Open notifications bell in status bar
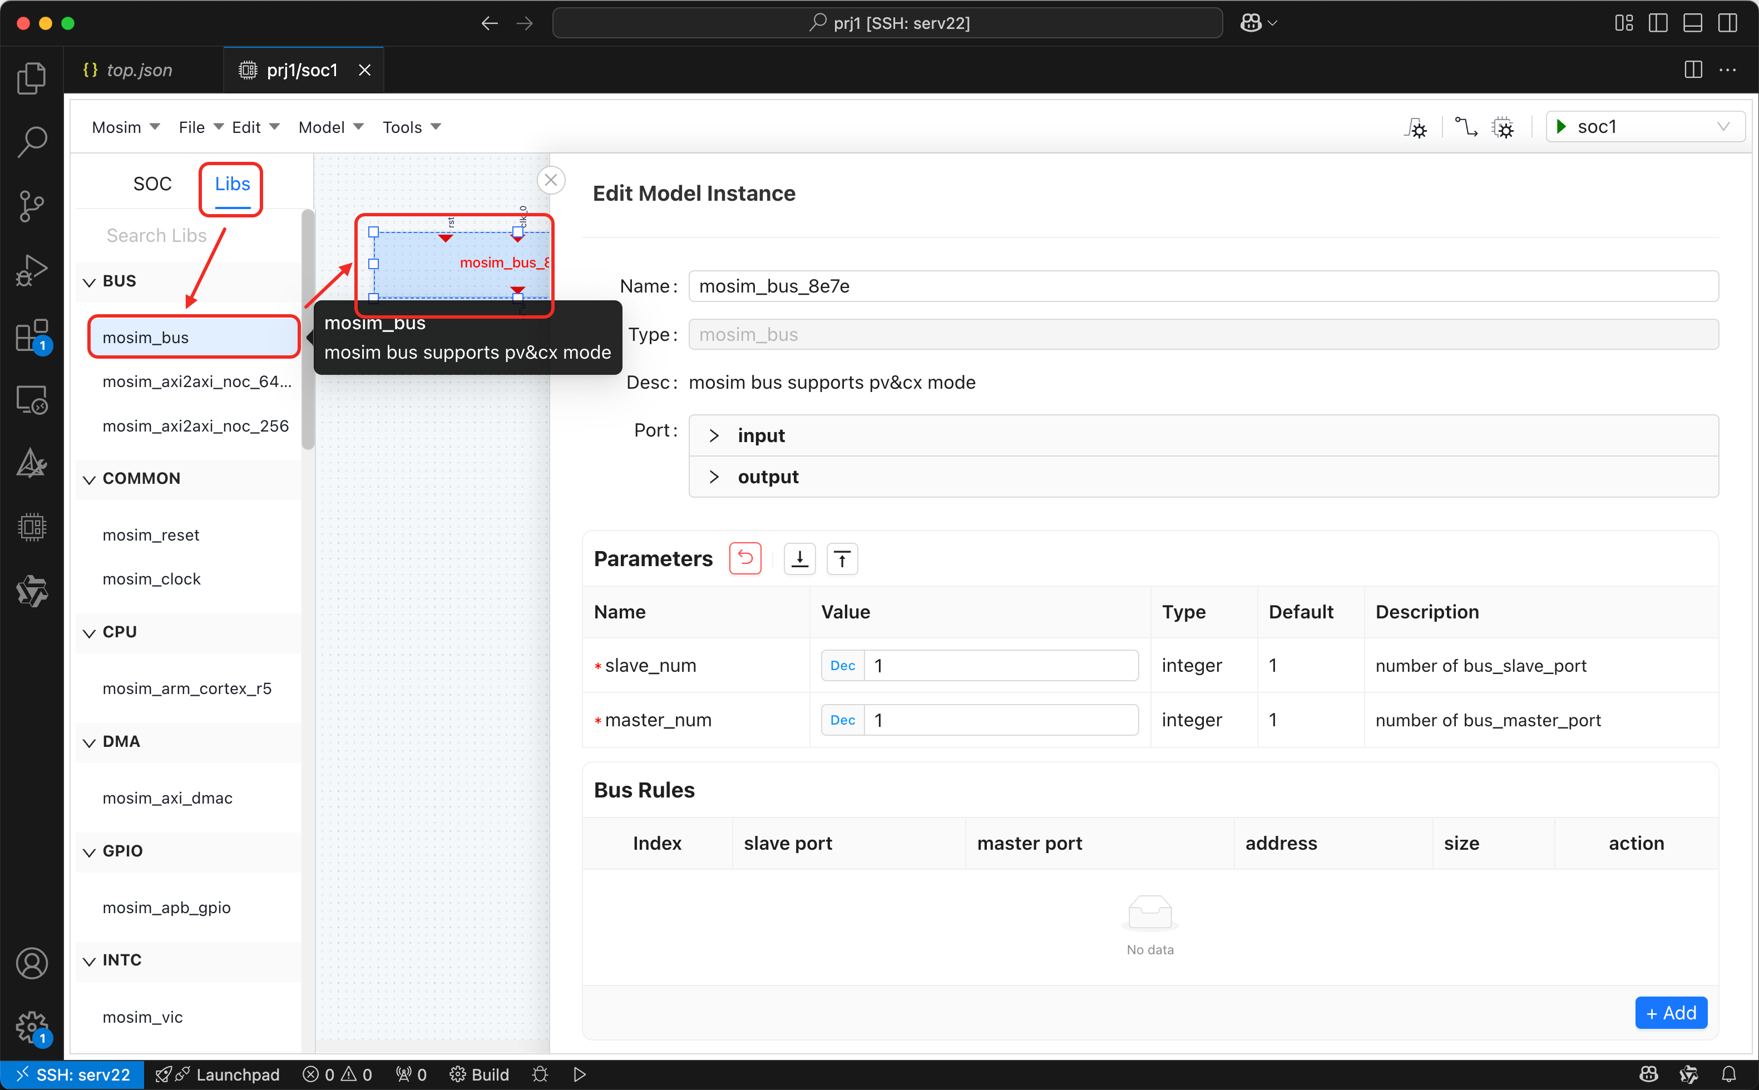 tap(1729, 1074)
